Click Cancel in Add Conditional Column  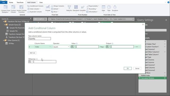[x=137, y=69]
